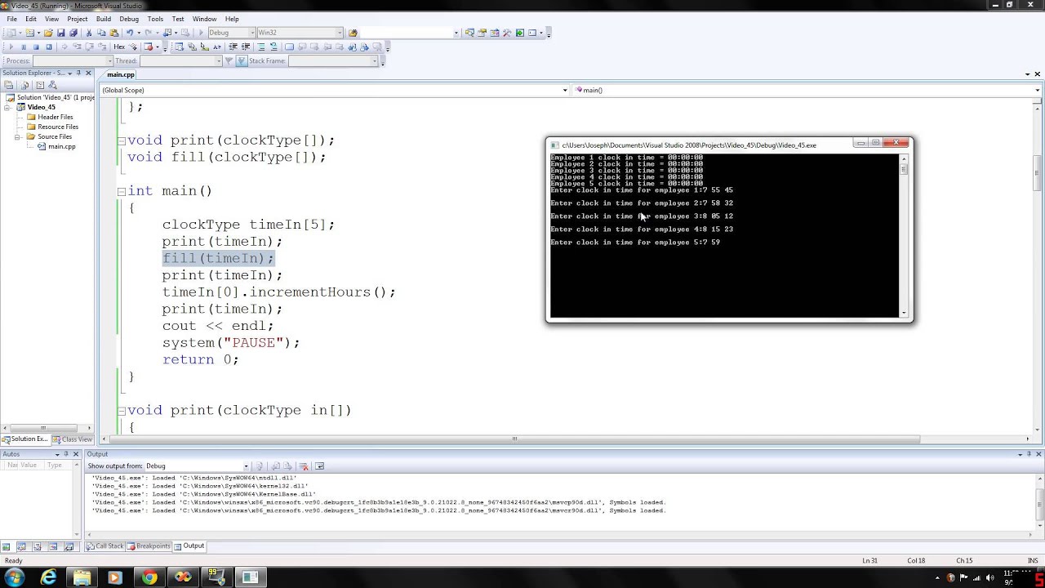Toggle auto-hide pin on Solution Explorer
Viewport: 1045px width, 588px height.
tap(78, 73)
